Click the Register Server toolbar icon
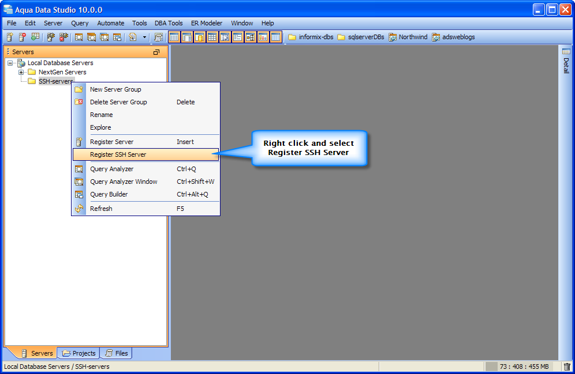575x374 pixels. 10,37
